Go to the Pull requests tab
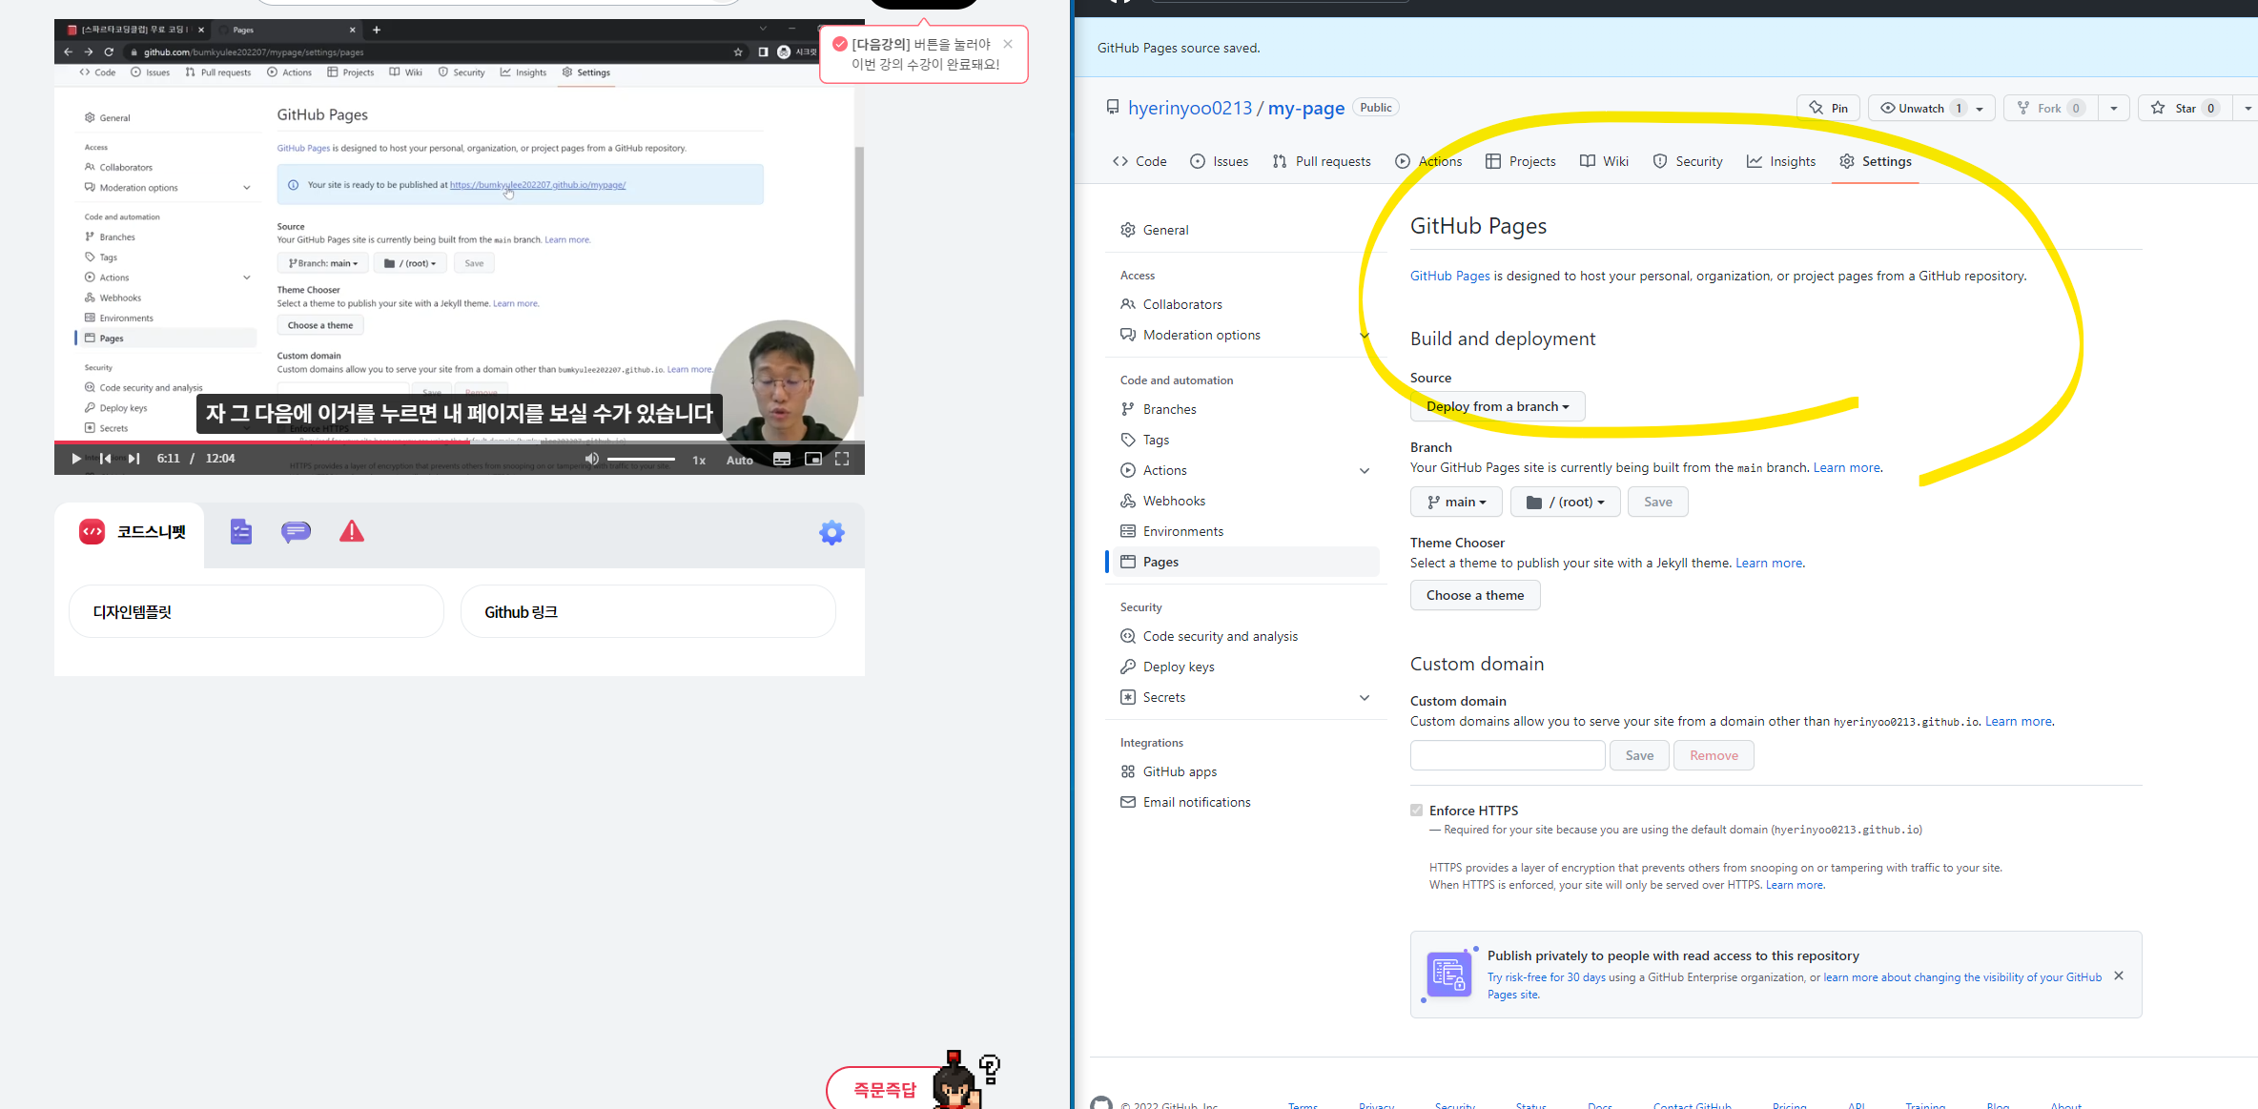The height and width of the screenshot is (1109, 2258). click(1322, 161)
